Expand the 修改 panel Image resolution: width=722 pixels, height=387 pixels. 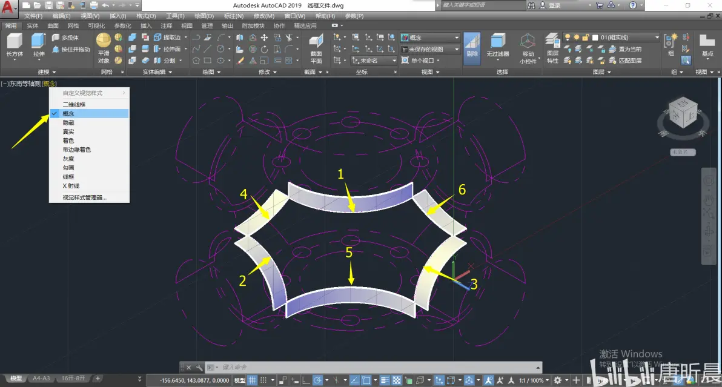tap(268, 72)
